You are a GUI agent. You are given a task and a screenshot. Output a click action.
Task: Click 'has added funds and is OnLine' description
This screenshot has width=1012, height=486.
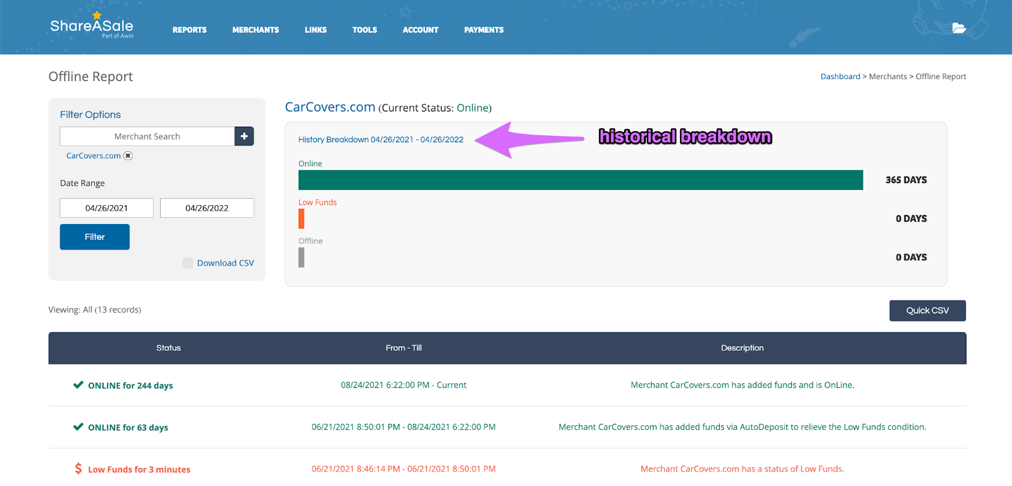click(x=743, y=385)
